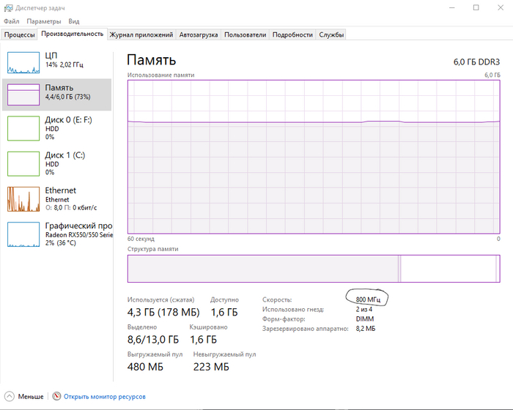Open the Подробности tab
The image size is (513, 410).
(292, 34)
